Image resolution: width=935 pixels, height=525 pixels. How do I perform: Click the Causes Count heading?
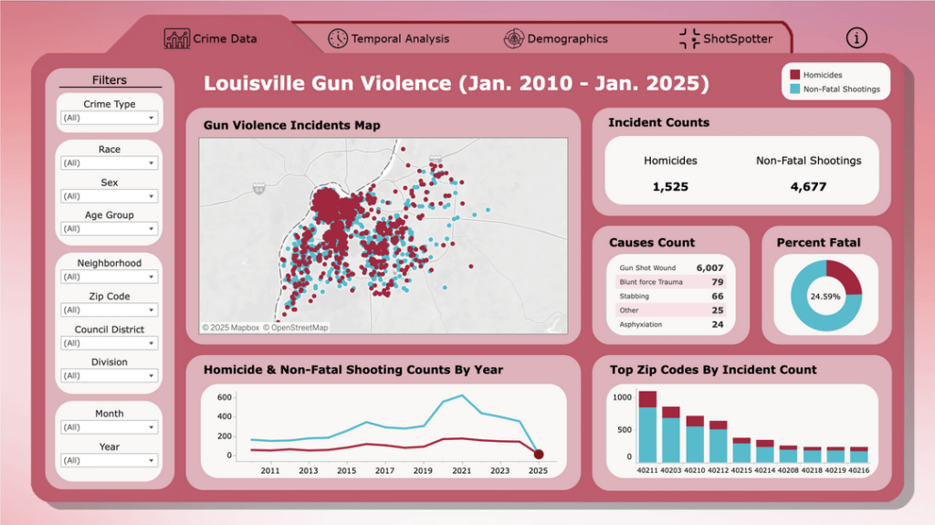652,243
